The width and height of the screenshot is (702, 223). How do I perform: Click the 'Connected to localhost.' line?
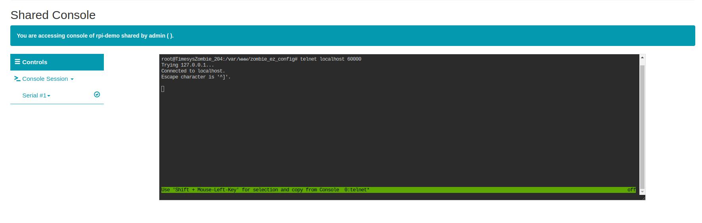coord(193,71)
